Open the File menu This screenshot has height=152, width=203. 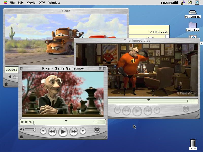click(x=12, y=3)
